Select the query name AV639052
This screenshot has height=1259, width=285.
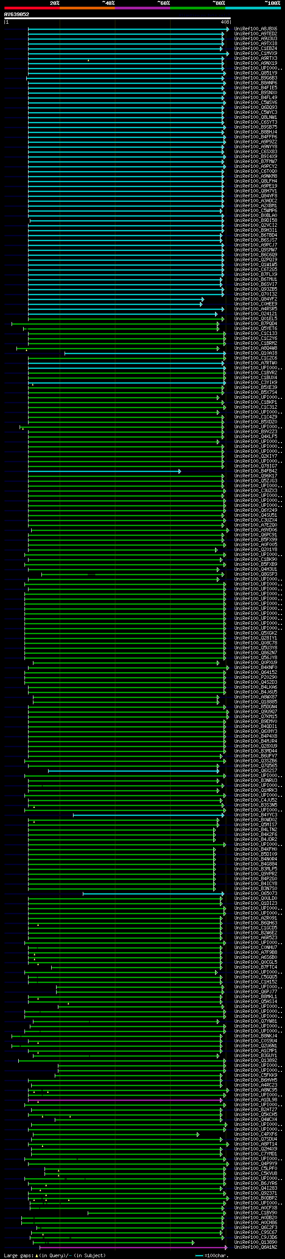16,14
